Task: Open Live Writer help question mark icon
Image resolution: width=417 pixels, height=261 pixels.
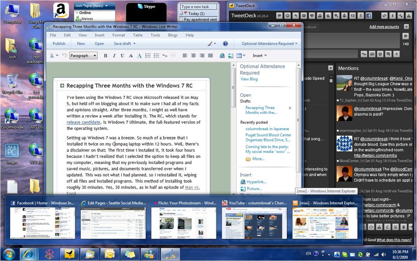Action: [225, 44]
